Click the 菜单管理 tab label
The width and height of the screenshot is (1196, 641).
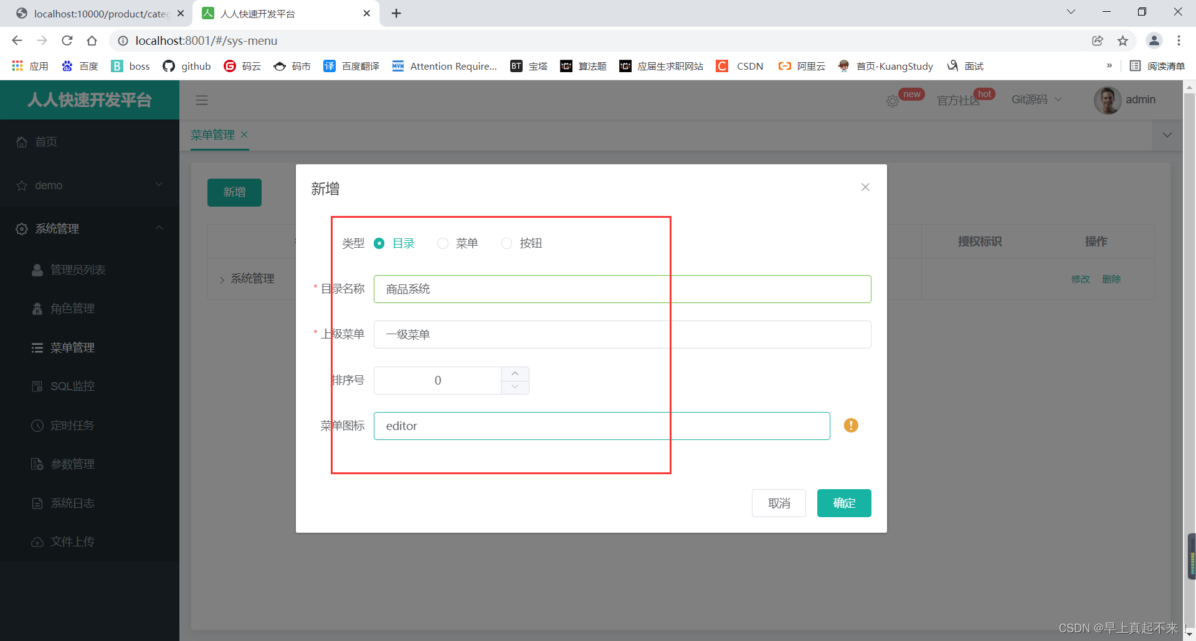pyautogui.click(x=212, y=134)
